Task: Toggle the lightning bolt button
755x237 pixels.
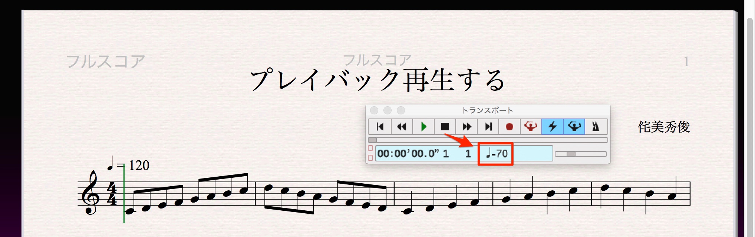Action: (x=553, y=127)
